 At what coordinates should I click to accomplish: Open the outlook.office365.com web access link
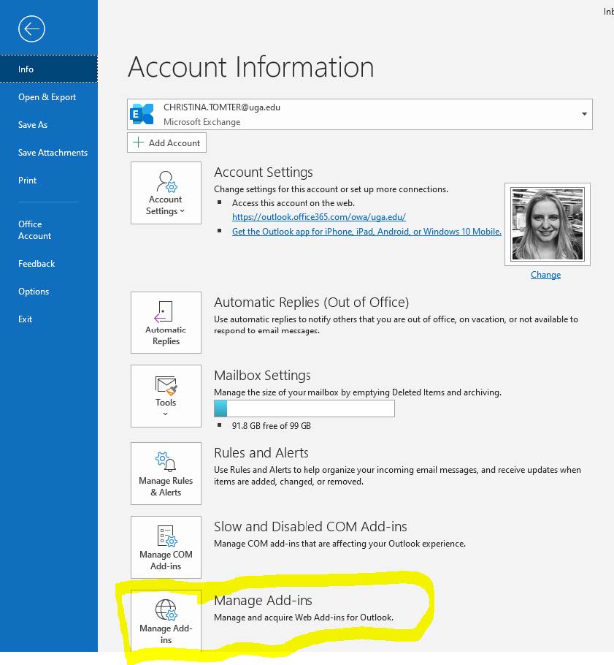click(318, 217)
